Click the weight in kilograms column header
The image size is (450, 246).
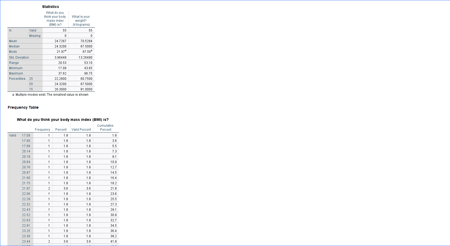[x=81, y=20]
